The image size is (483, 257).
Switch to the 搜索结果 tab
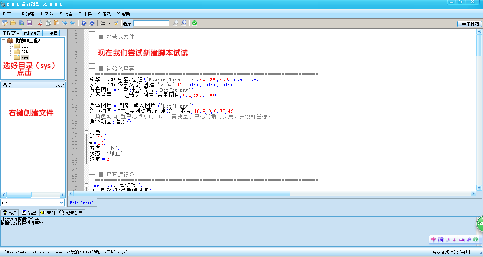pyautogui.click(x=71, y=213)
